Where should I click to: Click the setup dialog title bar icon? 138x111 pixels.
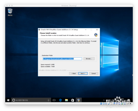pyautogui.click(x=39, y=30)
